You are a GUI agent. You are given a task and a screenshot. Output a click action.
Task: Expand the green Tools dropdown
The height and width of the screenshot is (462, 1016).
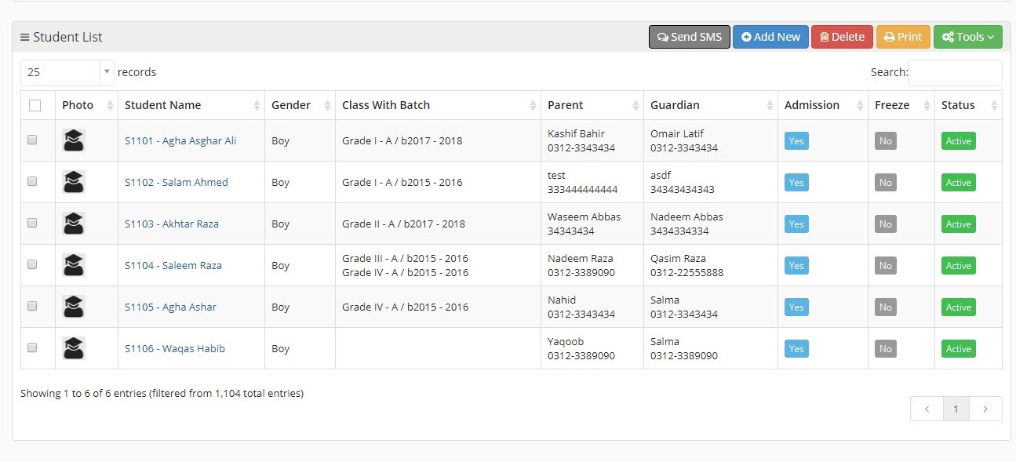pyautogui.click(x=968, y=37)
